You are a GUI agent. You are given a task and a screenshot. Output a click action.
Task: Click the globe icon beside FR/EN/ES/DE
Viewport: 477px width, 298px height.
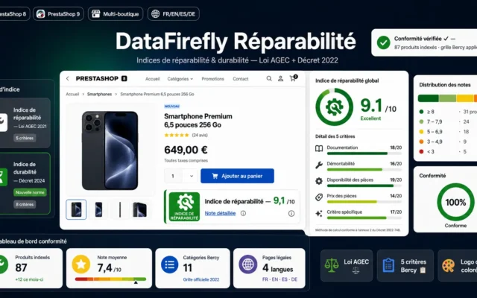tap(156, 14)
